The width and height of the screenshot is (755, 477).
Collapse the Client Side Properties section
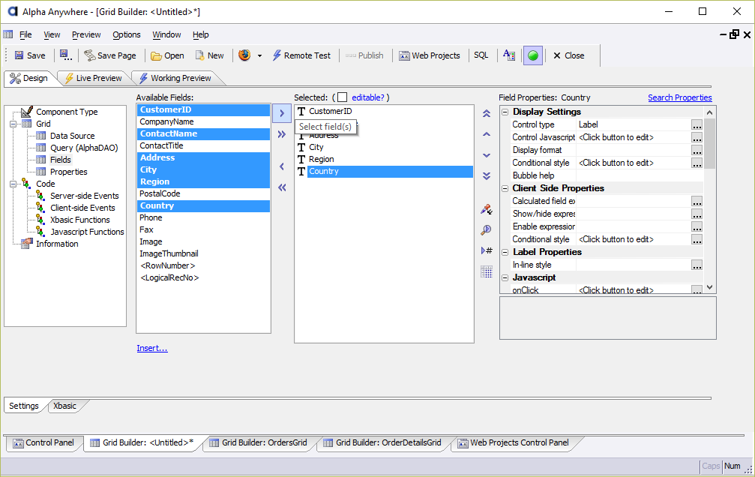(505, 188)
